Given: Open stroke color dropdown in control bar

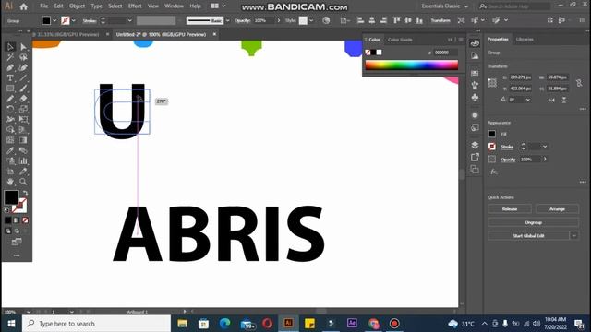Looking at the screenshot, I should (74, 20).
